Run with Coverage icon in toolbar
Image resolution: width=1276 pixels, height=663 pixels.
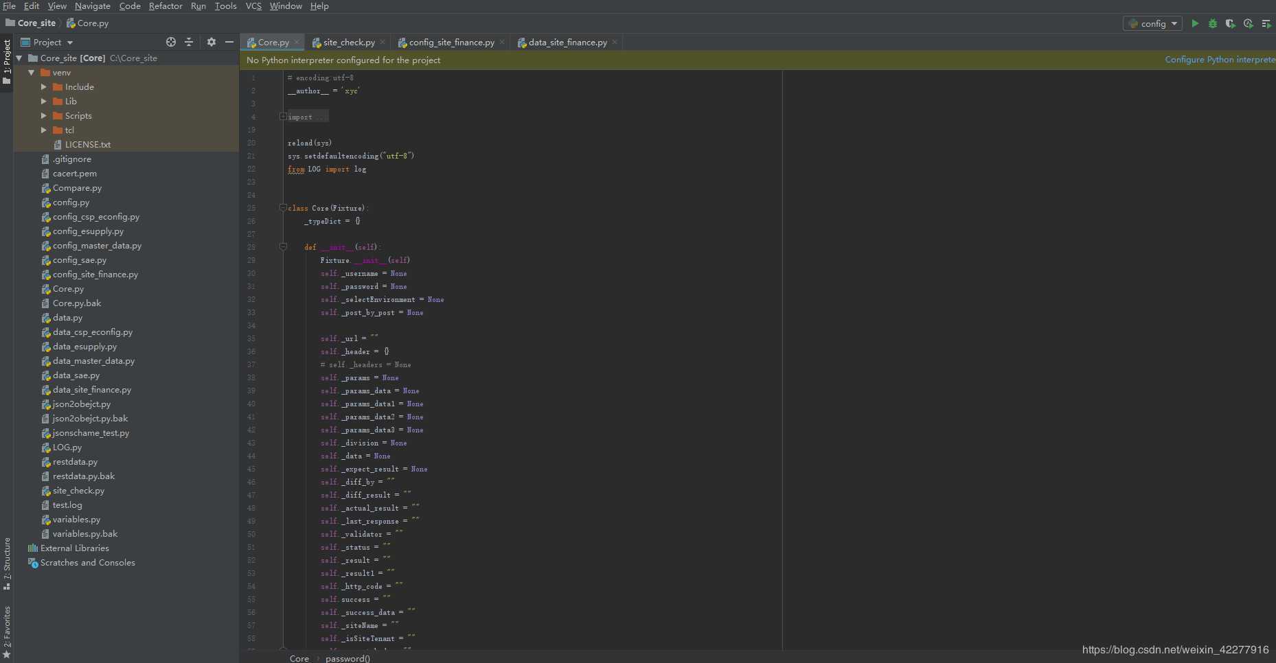[1231, 23]
